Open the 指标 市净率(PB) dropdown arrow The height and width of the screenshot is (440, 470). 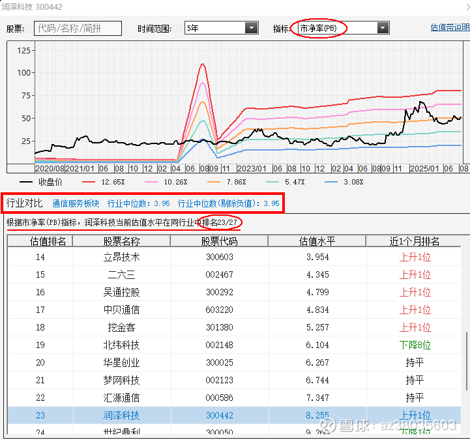tap(383, 28)
